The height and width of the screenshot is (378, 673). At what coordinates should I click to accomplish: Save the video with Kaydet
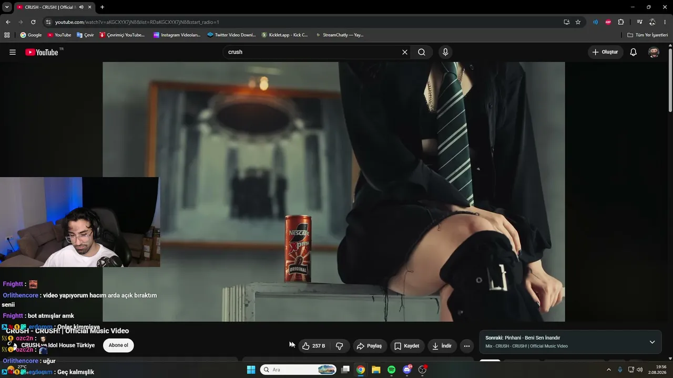(x=407, y=346)
